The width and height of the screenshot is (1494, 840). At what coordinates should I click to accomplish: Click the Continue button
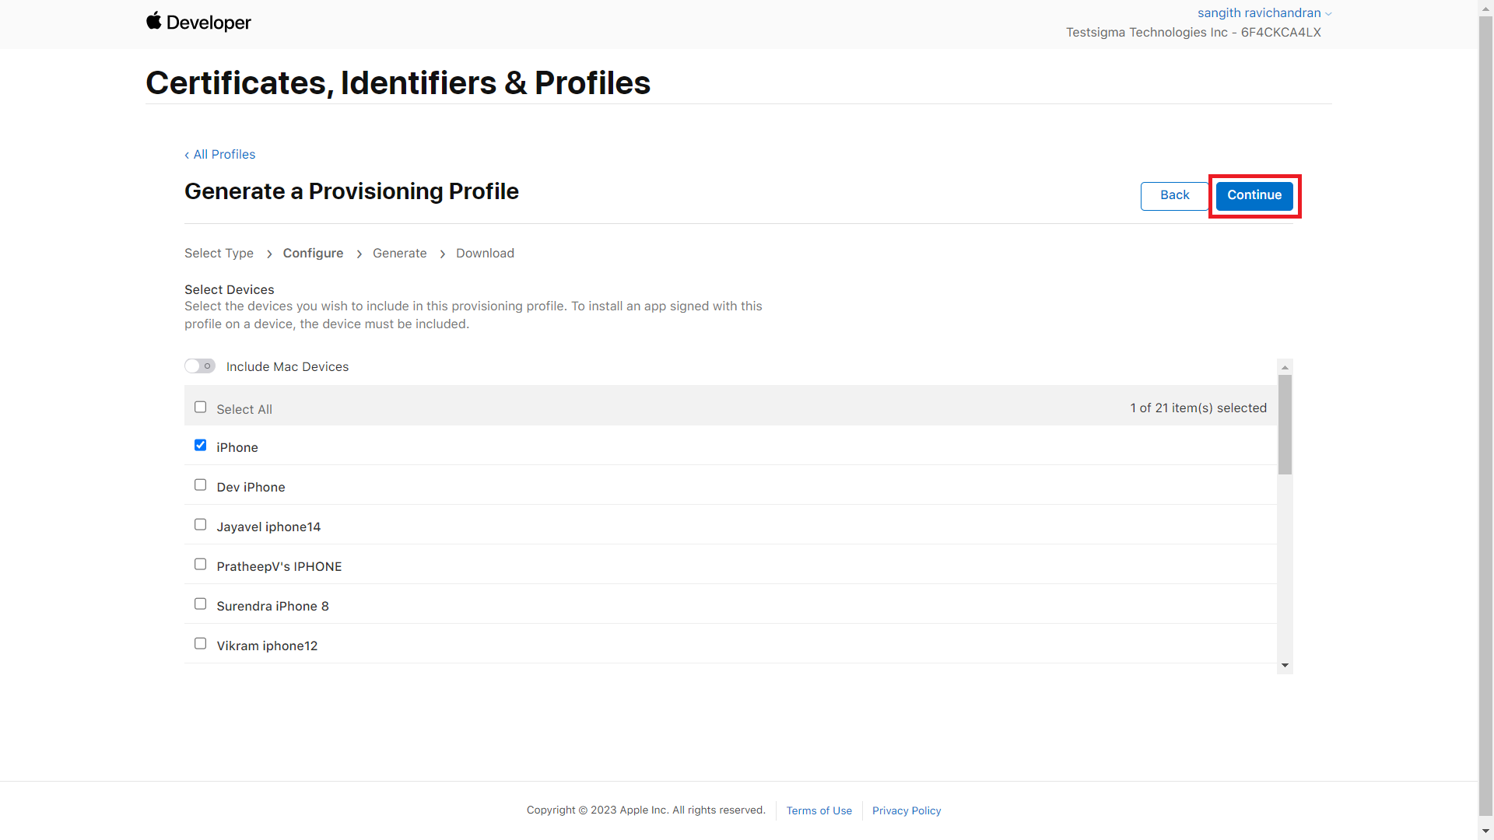(1254, 194)
